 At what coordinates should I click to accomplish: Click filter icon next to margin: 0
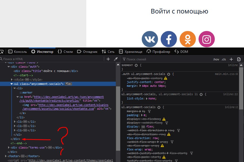pos(149,111)
